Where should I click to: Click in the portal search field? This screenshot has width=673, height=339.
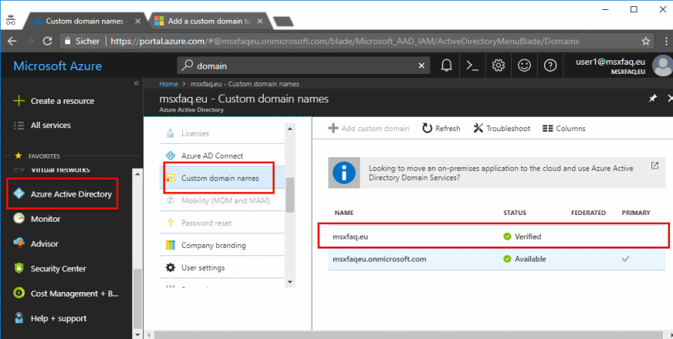coord(303,65)
